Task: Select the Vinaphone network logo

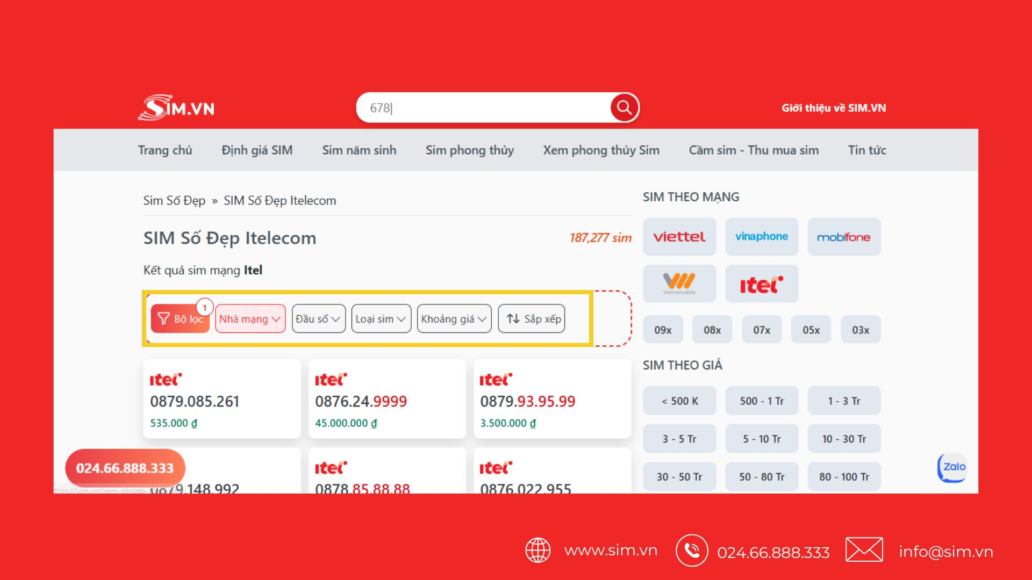Action: (x=762, y=237)
